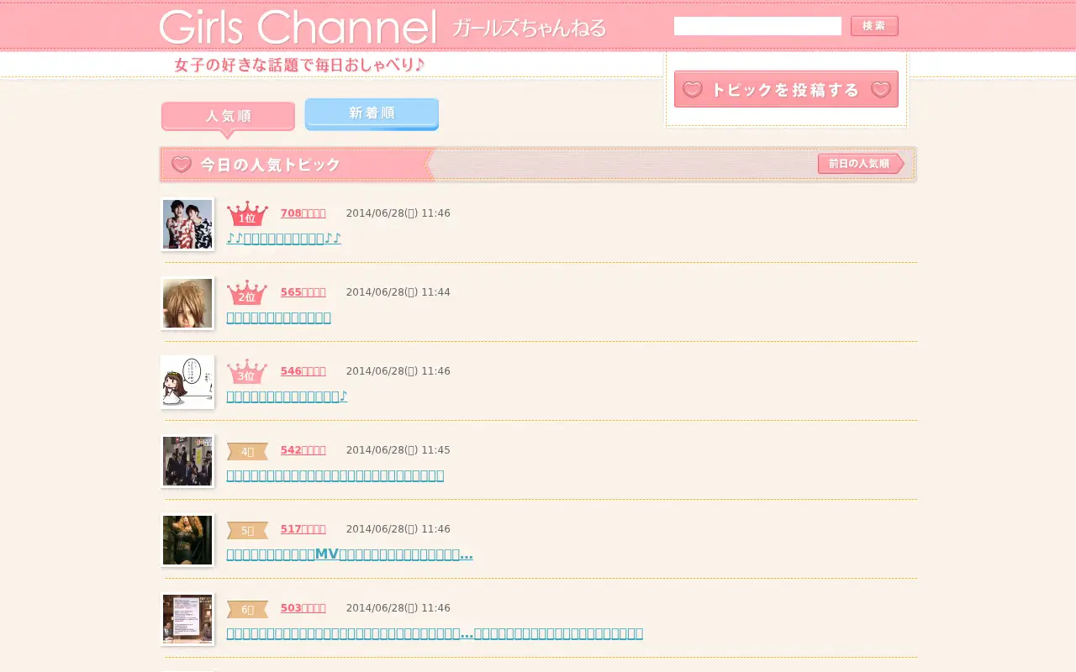Open thumbnail of 6th-ranked topic

point(187,619)
